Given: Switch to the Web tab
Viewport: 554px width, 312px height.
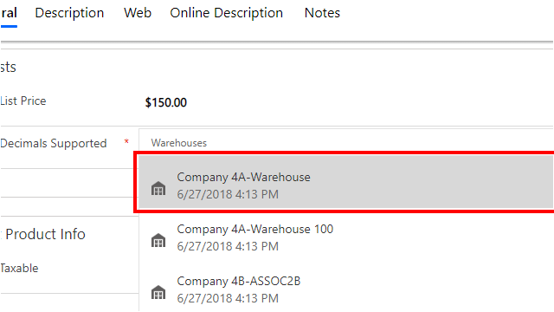Looking at the screenshot, I should point(138,13).
